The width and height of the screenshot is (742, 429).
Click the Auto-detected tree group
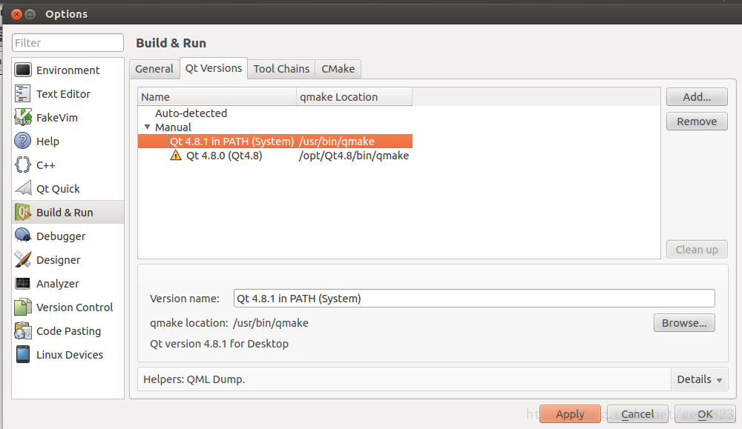point(191,113)
